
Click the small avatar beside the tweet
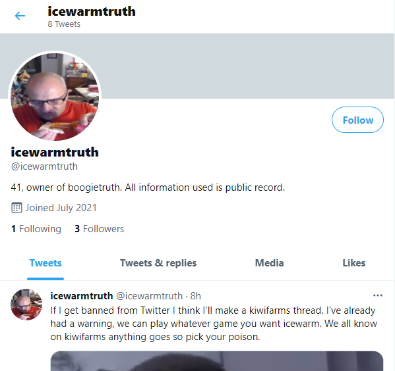pyautogui.click(x=26, y=305)
